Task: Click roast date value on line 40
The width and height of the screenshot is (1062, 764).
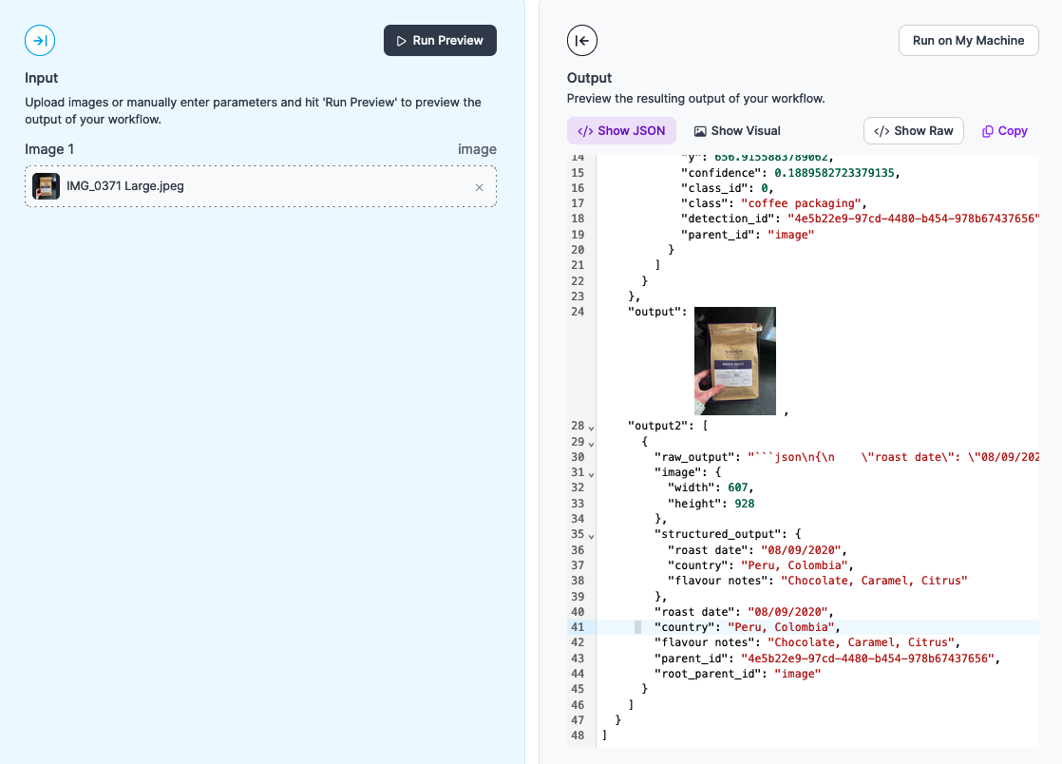Action: pyautogui.click(x=787, y=612)
